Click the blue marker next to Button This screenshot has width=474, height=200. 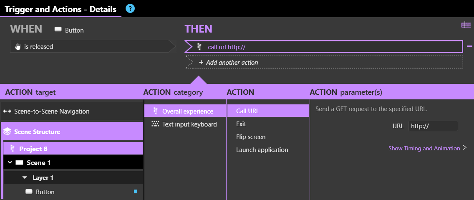pos(135,192)
